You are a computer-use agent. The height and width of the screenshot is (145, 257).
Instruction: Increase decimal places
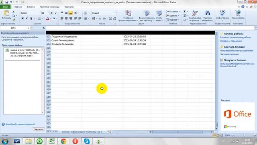110,19
